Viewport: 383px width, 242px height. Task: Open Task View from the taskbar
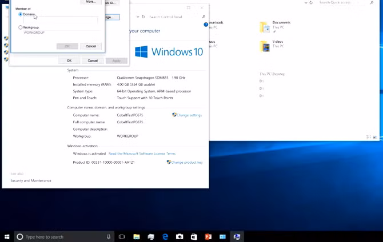122,237
